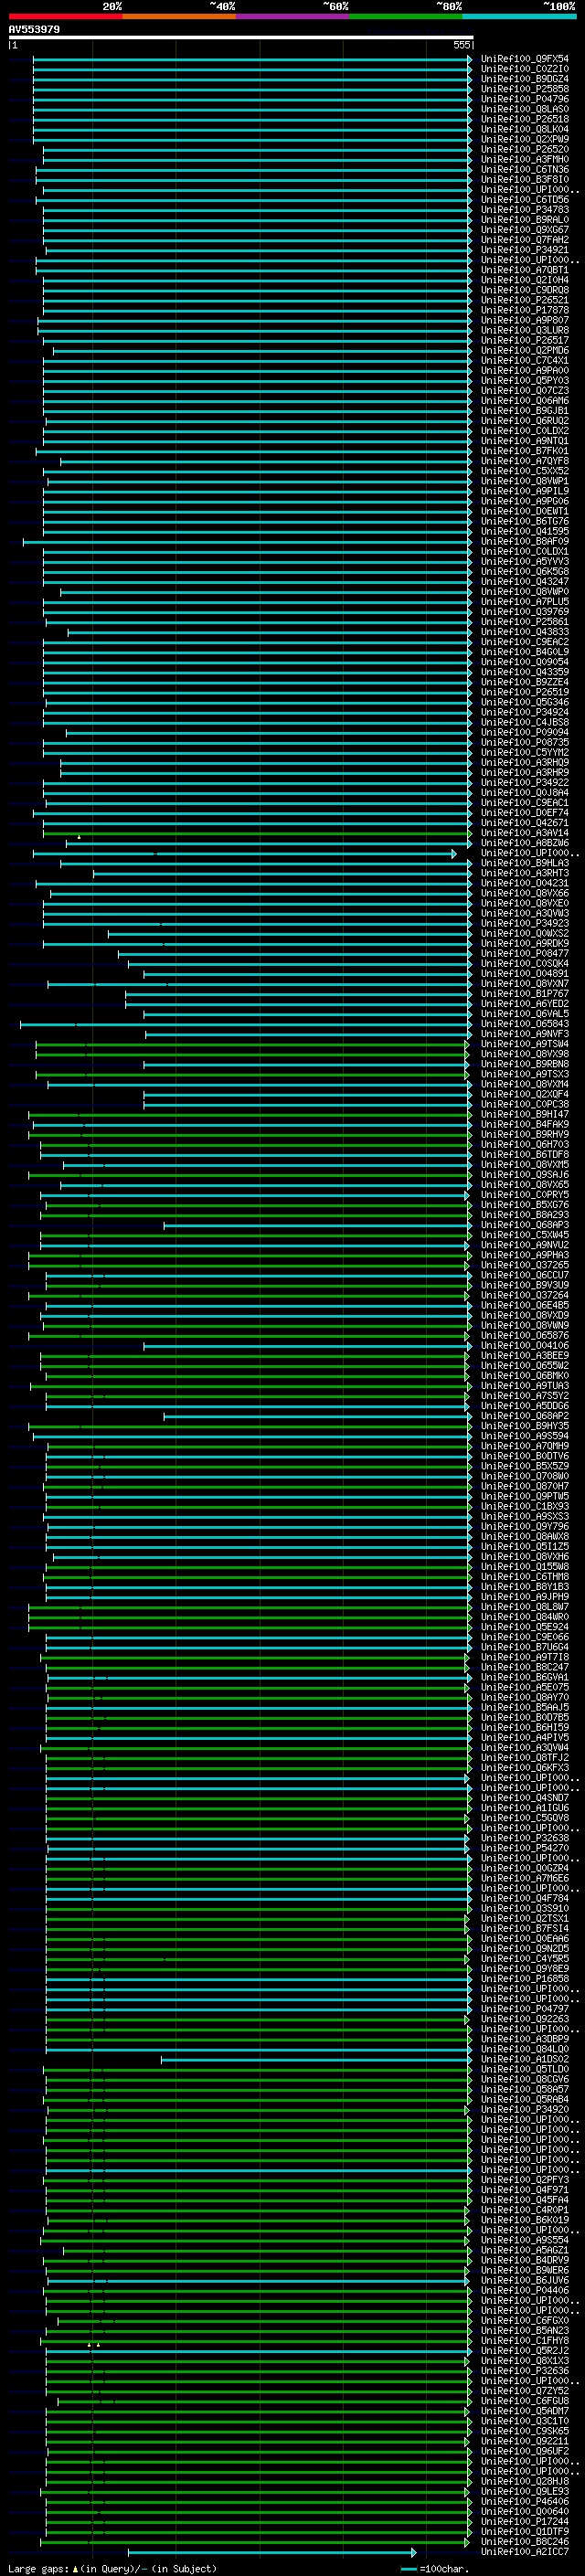
Task: Click the green ~80% identity legend segment
Action: click(x=406, y=16)
